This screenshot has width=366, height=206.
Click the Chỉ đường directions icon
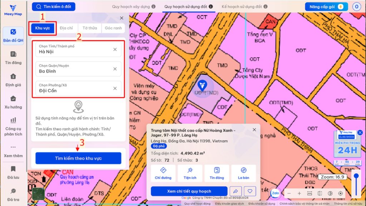pos(163,173)
